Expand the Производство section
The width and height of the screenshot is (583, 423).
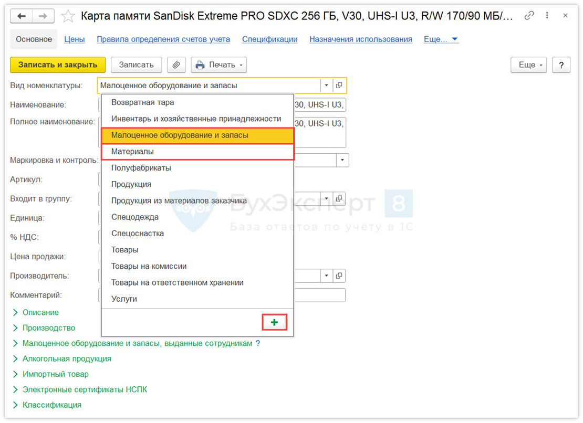(x=44, y=328)
